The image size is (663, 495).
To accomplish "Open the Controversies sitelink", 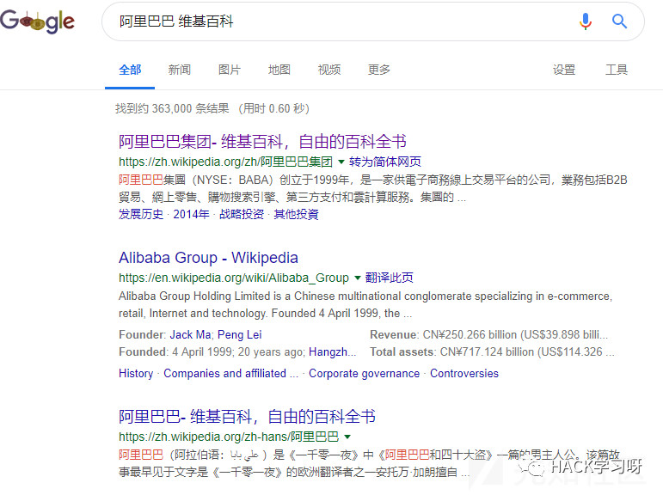I will coord(464,374).
